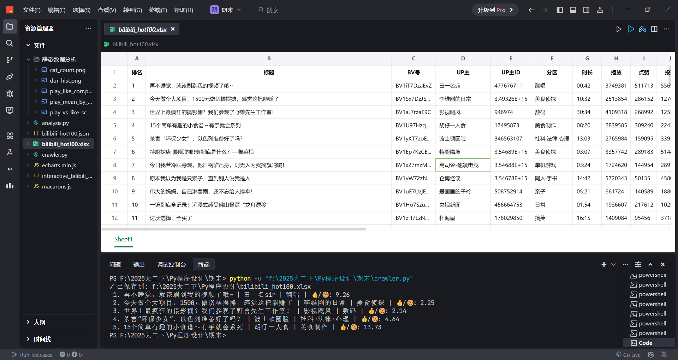Select column B header
This screenshot has width=678, height=360.
point(269,59)
